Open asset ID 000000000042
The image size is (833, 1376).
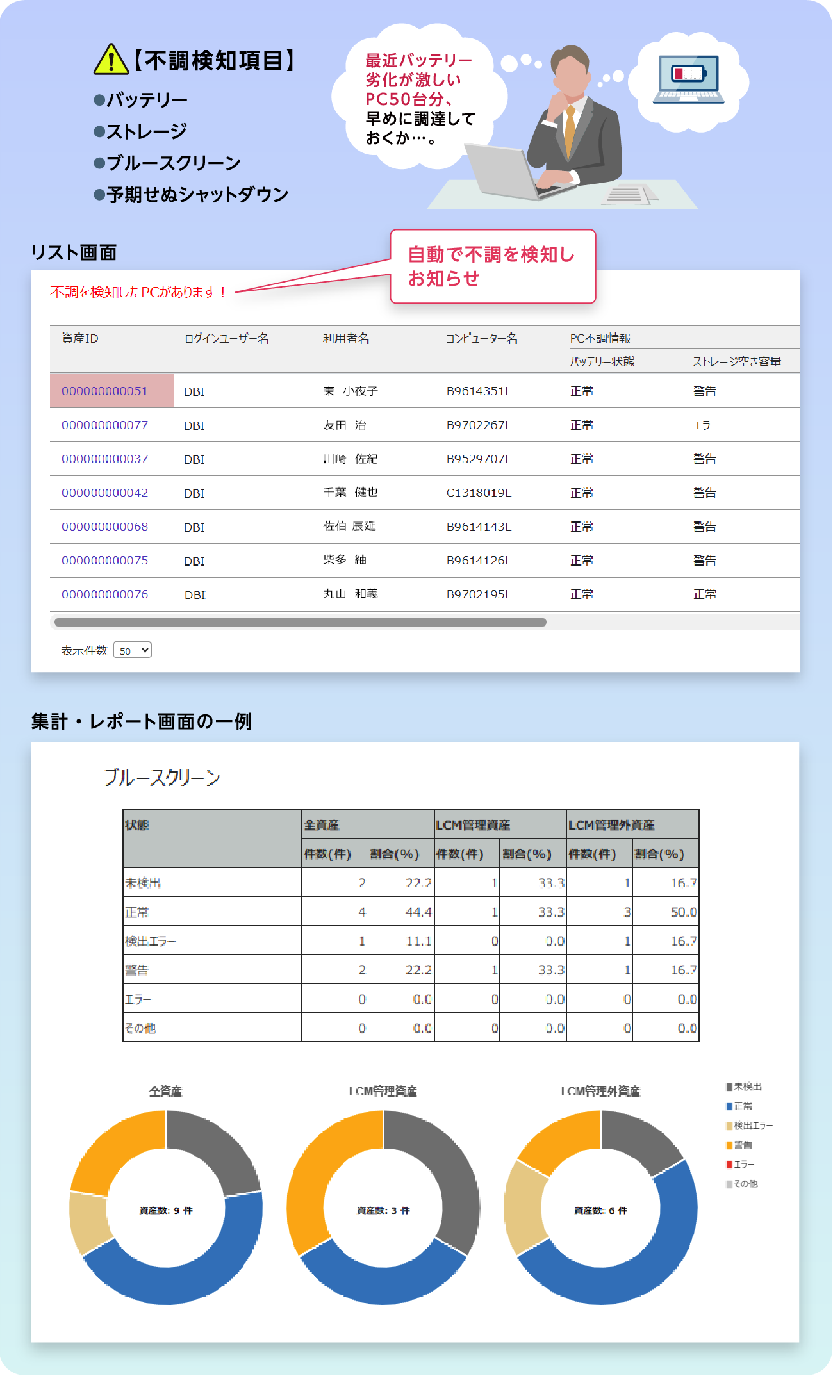click(x=104, y=493)
